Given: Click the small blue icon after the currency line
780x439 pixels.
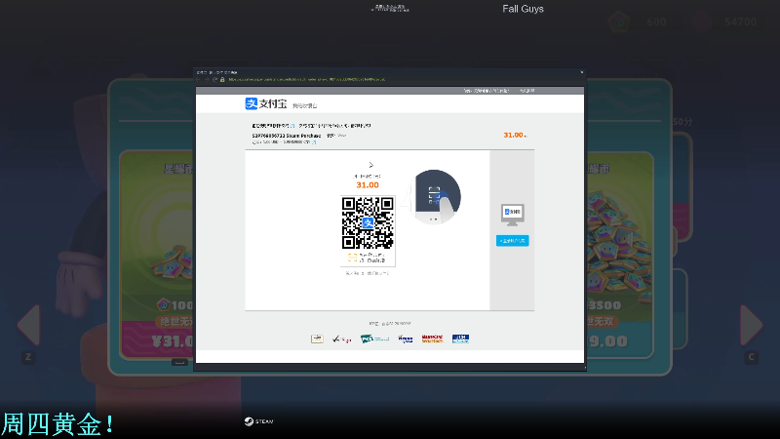Looking at the screenshot, I should pos(314,142).
